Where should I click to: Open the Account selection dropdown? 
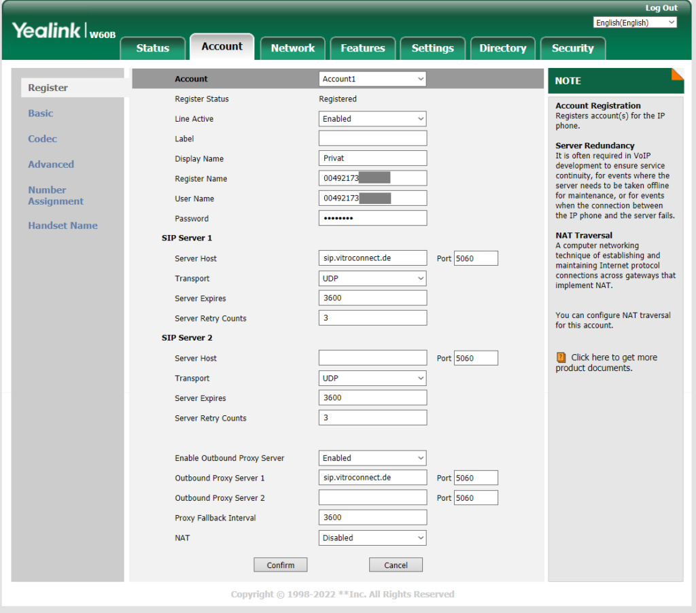click(372, 79)
